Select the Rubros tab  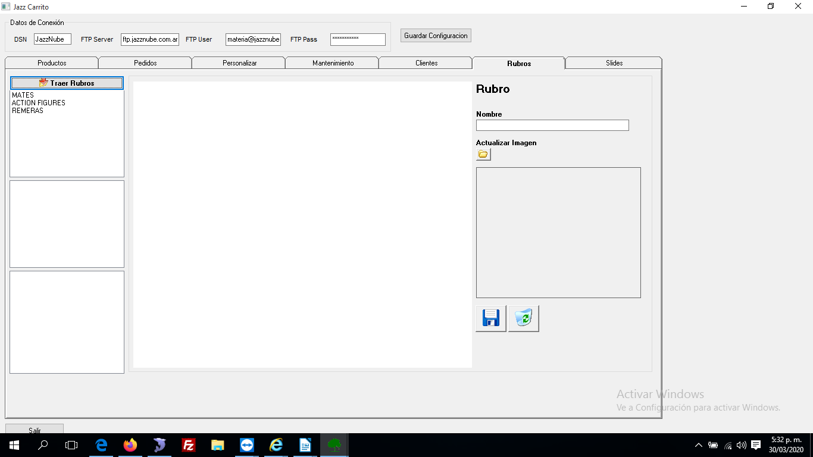coord(519,63)
